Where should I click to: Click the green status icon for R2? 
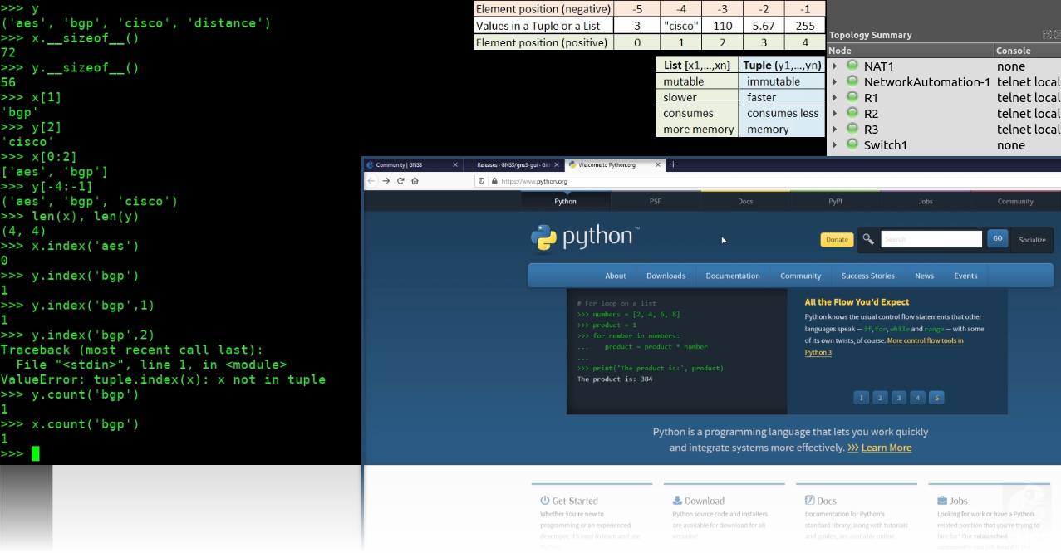(x=852, y=113)
